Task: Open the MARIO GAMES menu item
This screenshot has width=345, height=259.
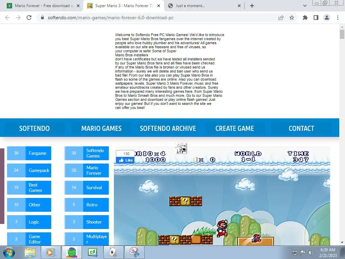Action: pos(101,128)
